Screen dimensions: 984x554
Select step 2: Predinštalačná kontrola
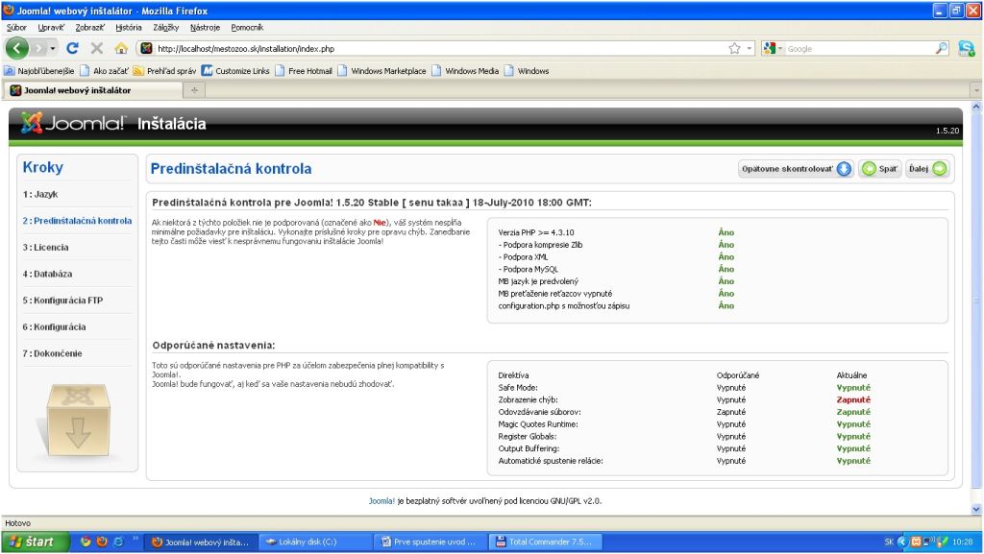point(77,221)
